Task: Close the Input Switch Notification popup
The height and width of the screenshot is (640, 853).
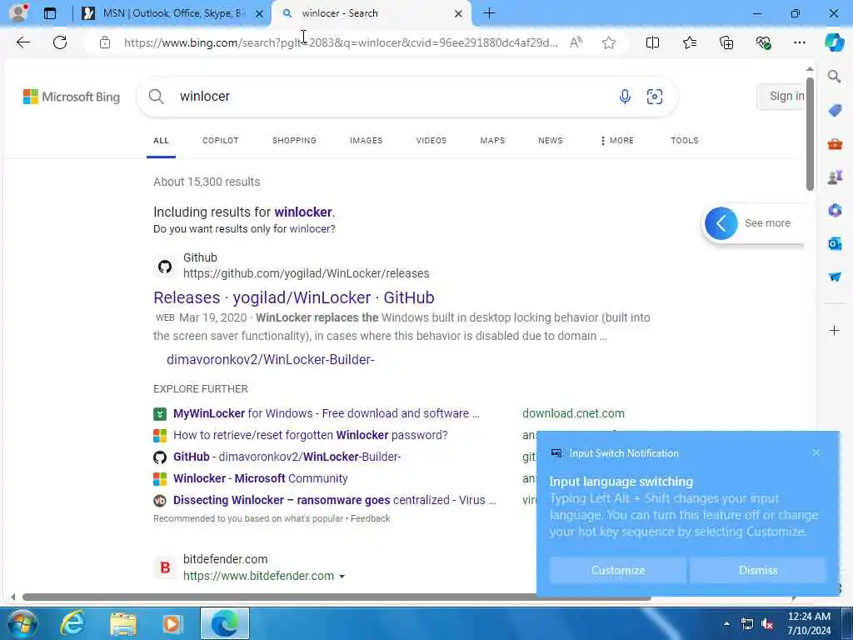Action: point(816,452)
